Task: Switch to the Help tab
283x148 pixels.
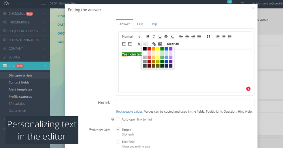Action: click(x=154, y=24)
